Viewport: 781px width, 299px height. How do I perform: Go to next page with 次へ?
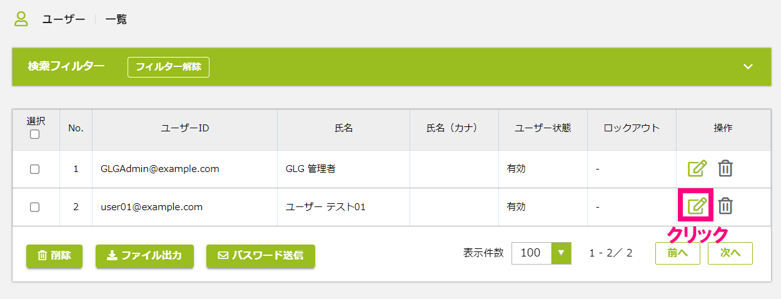[x=730, y=253]
